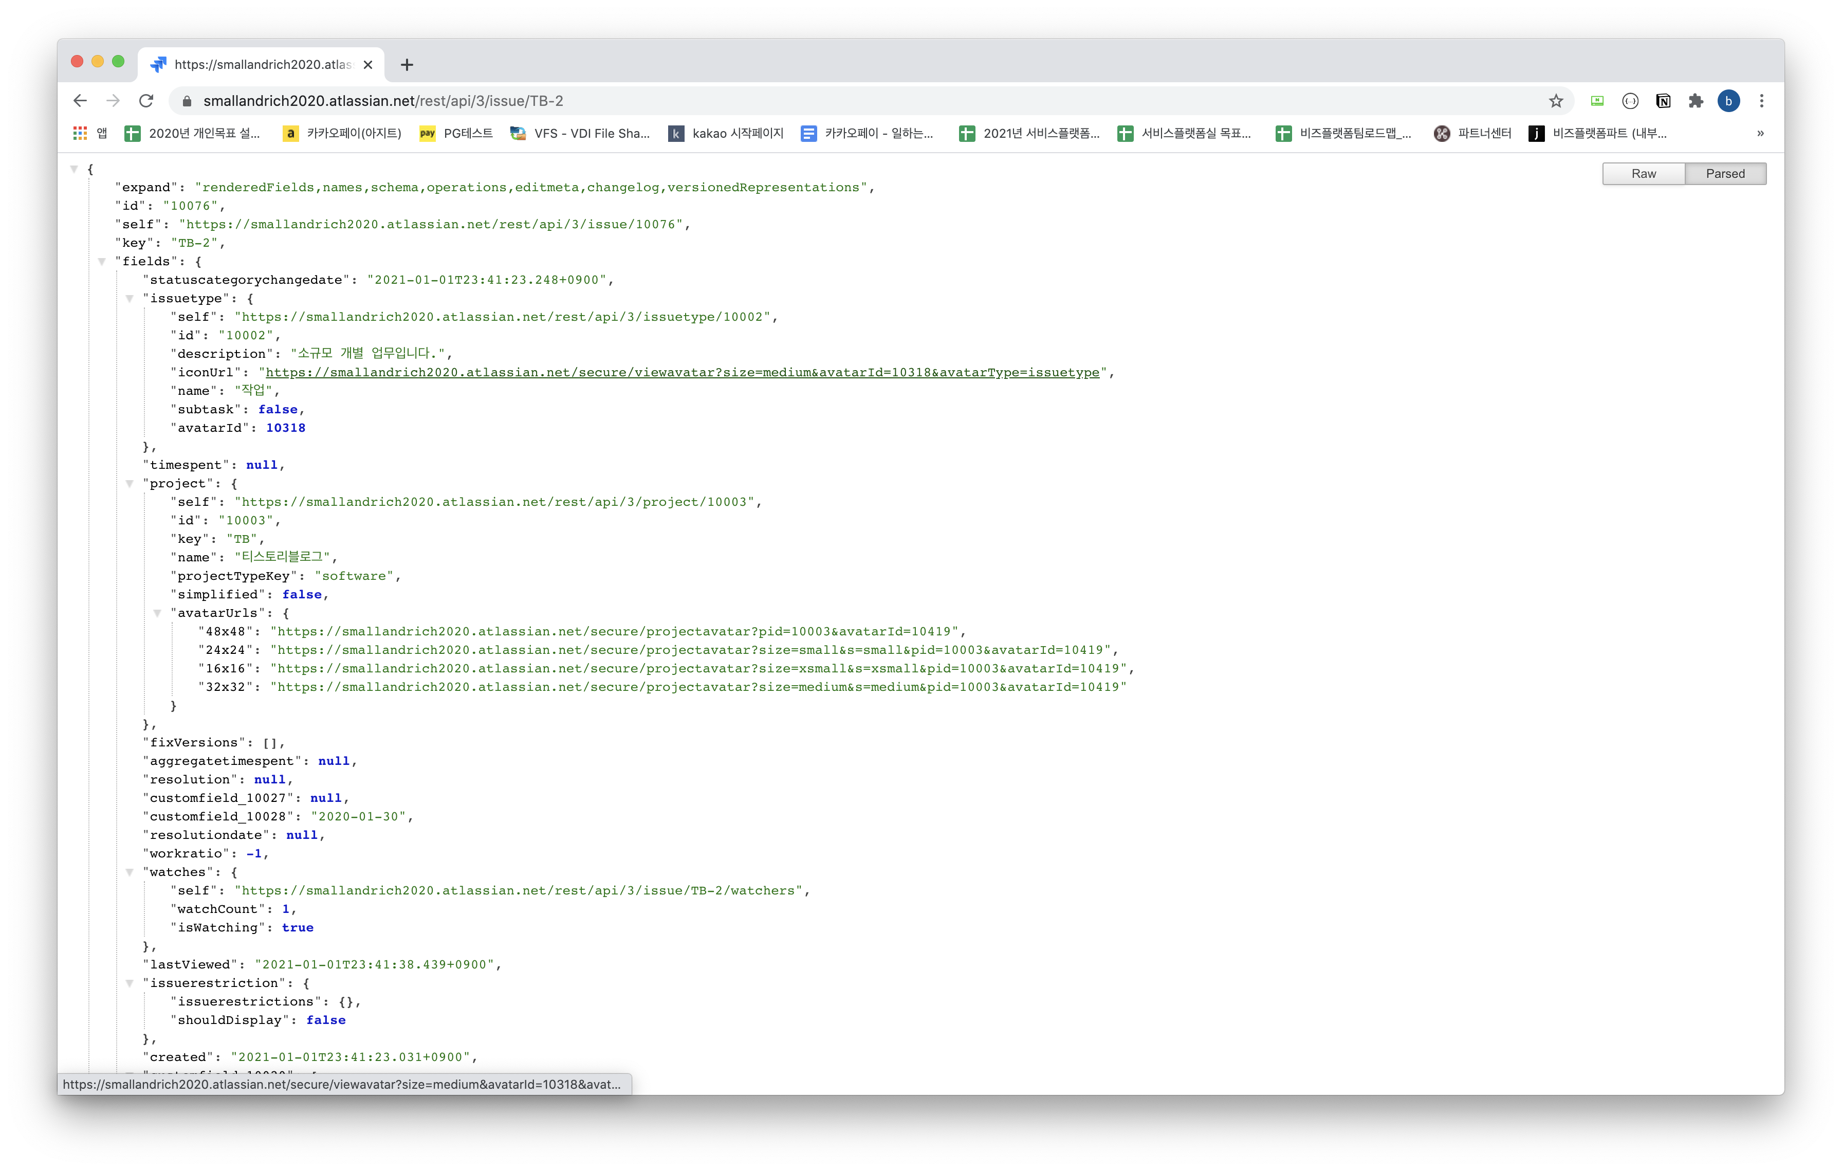Image resolution: width=1842 pixels, height=1171 pixels.
Task: Close the smallandrich2020 atlassian tab
Action: pos(368,65)
